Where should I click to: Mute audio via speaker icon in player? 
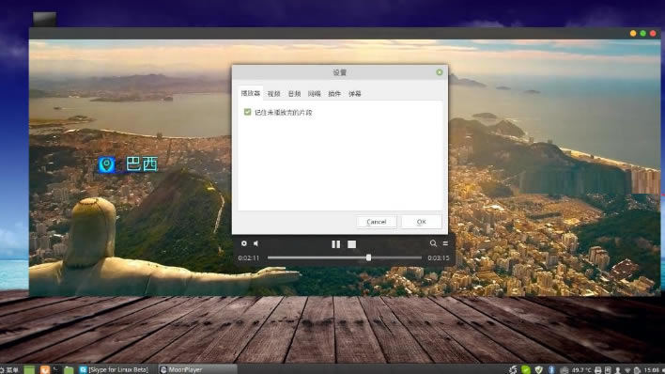256,243
